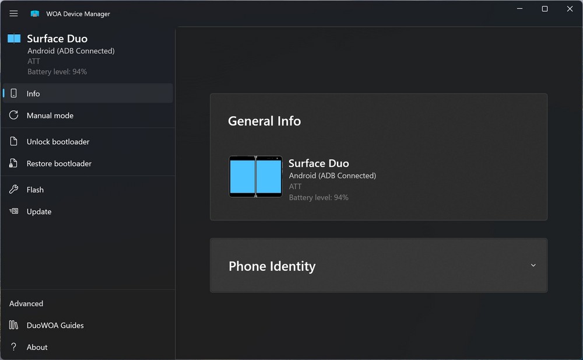Viewport: 583px width, 360px height.
Task: Expand the Phone Identity chevron
Action: 533,265
